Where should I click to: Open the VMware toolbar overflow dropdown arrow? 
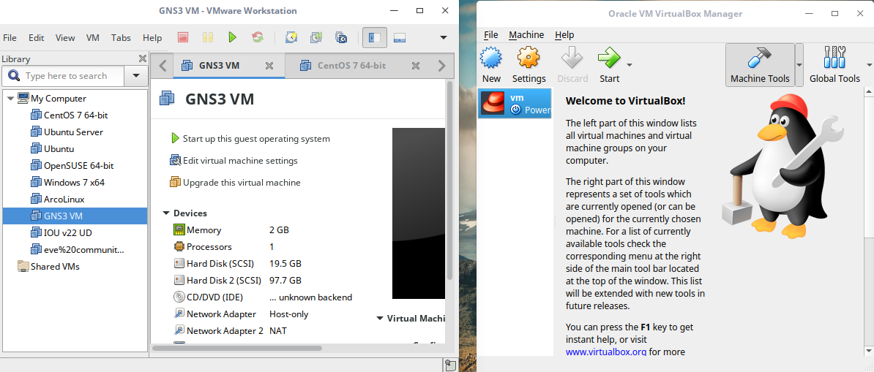(x=444, y=38)
